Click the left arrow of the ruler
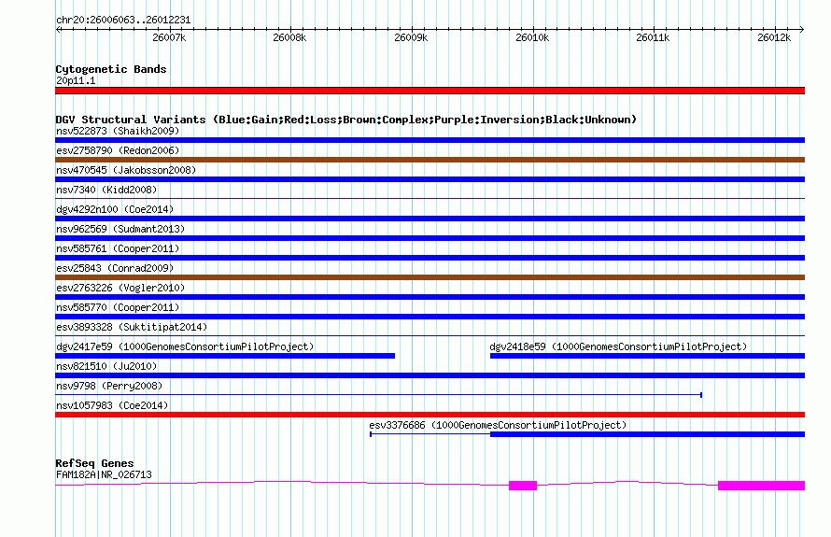The image size is (831, 537). pos(58,30)
